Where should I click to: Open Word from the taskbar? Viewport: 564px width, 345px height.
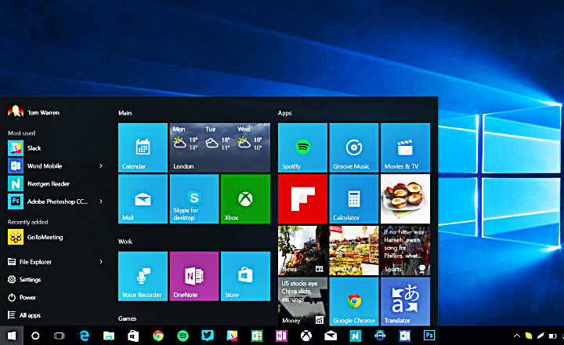coord(405,336)
